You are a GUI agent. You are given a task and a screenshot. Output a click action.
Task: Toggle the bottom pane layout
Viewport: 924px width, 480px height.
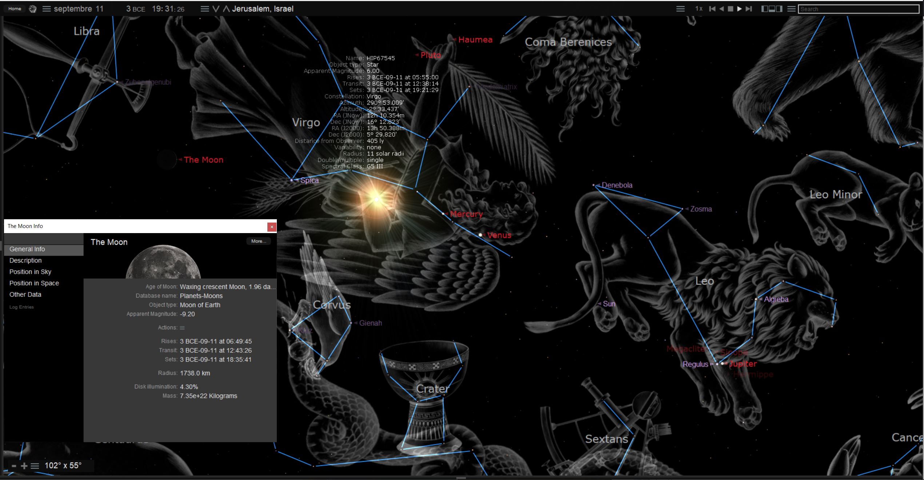772,9
